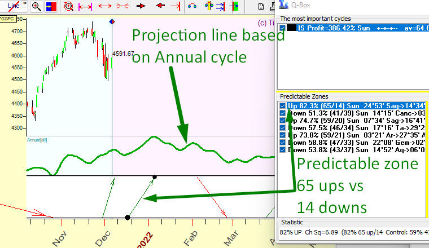Screen dimensions: 429x248
Task: Click the red target zoom icon
Action: (x=68, y=6)
